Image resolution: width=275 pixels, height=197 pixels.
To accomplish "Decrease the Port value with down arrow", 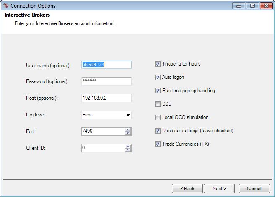I will [x=128, y=133].
